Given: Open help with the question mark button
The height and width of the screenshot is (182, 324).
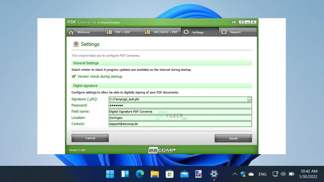Looking at the screenshot, I should tap(241, 22).
